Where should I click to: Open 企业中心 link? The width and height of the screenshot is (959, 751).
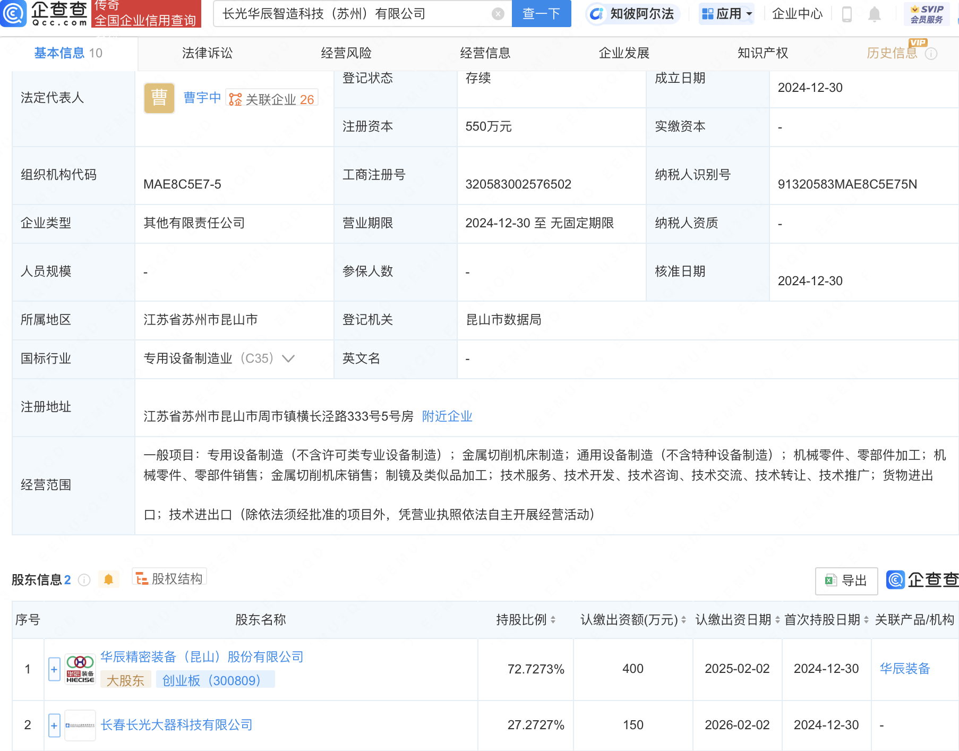click(x=797, y=14)
